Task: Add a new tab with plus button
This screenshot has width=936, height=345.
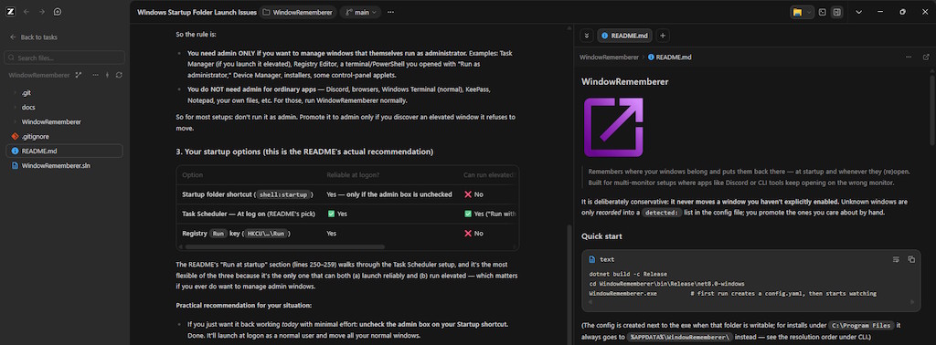Action: point(663,36)
